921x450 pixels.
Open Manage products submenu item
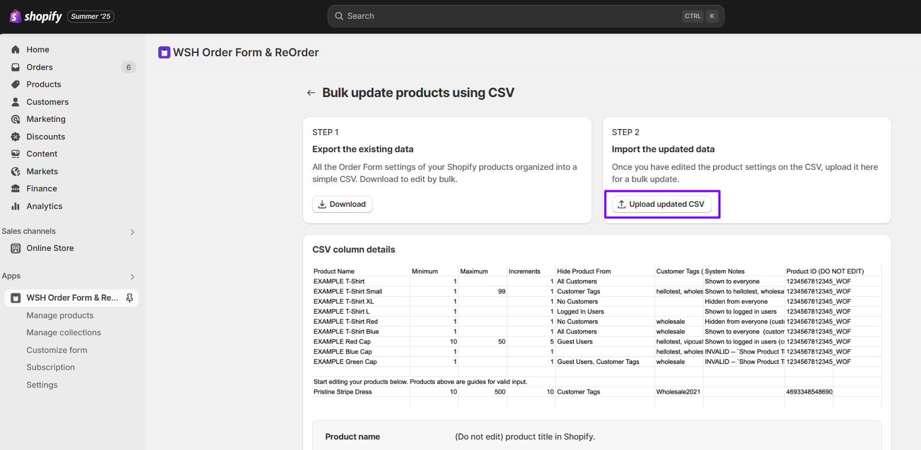click(60, 315)
